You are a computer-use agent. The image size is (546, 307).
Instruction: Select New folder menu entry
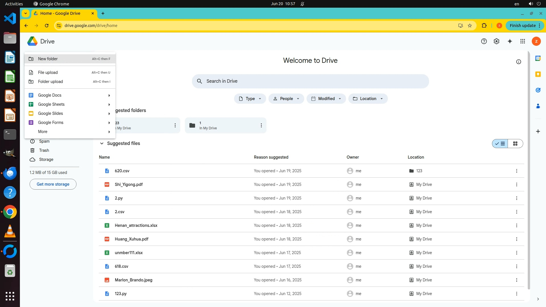(48, 59)
